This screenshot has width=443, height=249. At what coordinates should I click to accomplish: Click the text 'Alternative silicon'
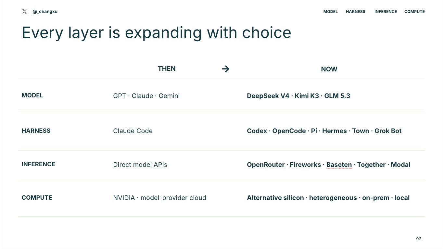click(x=275, y=198)
